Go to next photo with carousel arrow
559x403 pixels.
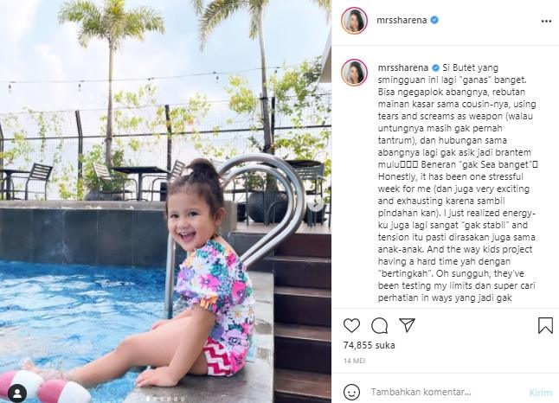pos(316,203)
